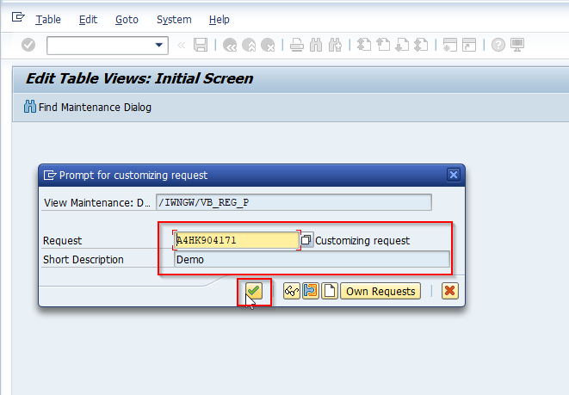Viewport: 569px width, 395px height.
Task: Click the Own Requests button
Action: [380, 291]
